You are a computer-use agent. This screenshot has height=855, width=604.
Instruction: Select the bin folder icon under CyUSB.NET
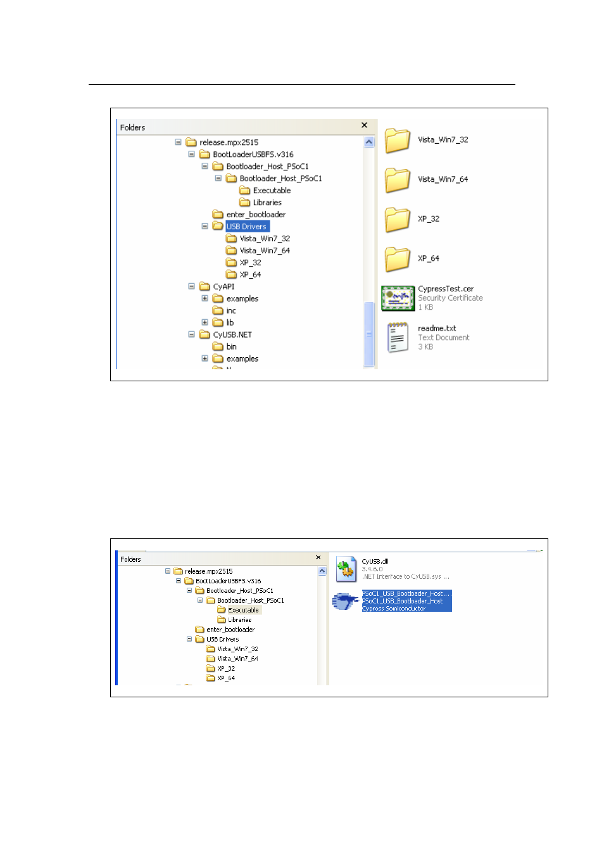pyautogui.click(x=218, y=347)
